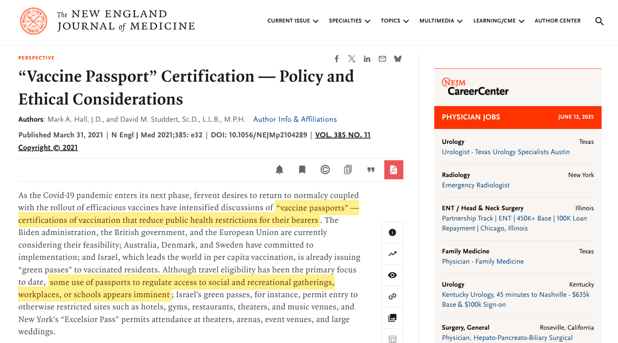Share article on LinkedIn
This screenshot has width=618, height=343.
point(367,59)
